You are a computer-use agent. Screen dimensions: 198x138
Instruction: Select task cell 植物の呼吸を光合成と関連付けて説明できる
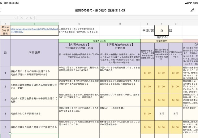tap(34, 127)
